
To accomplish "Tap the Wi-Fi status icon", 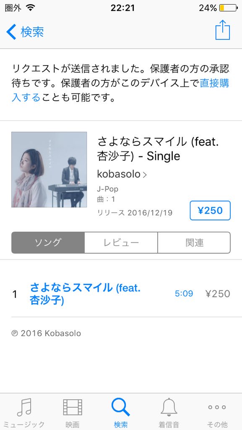I will pos(31,8).
